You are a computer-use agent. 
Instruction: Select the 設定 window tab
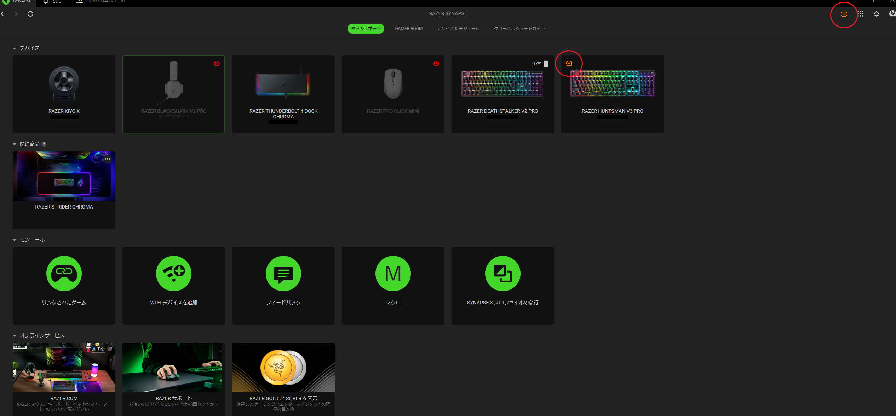pos(52,2)
